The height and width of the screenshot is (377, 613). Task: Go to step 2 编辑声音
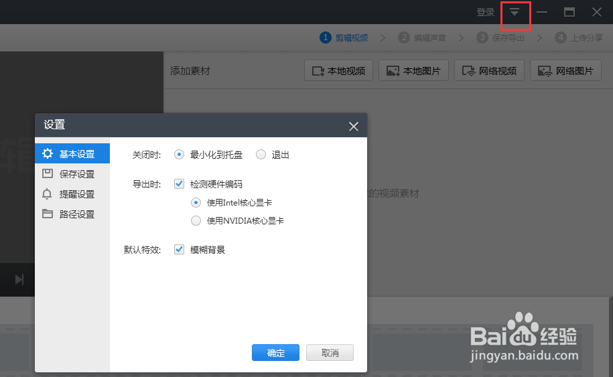pyautogui.click(x=422, y=37)
